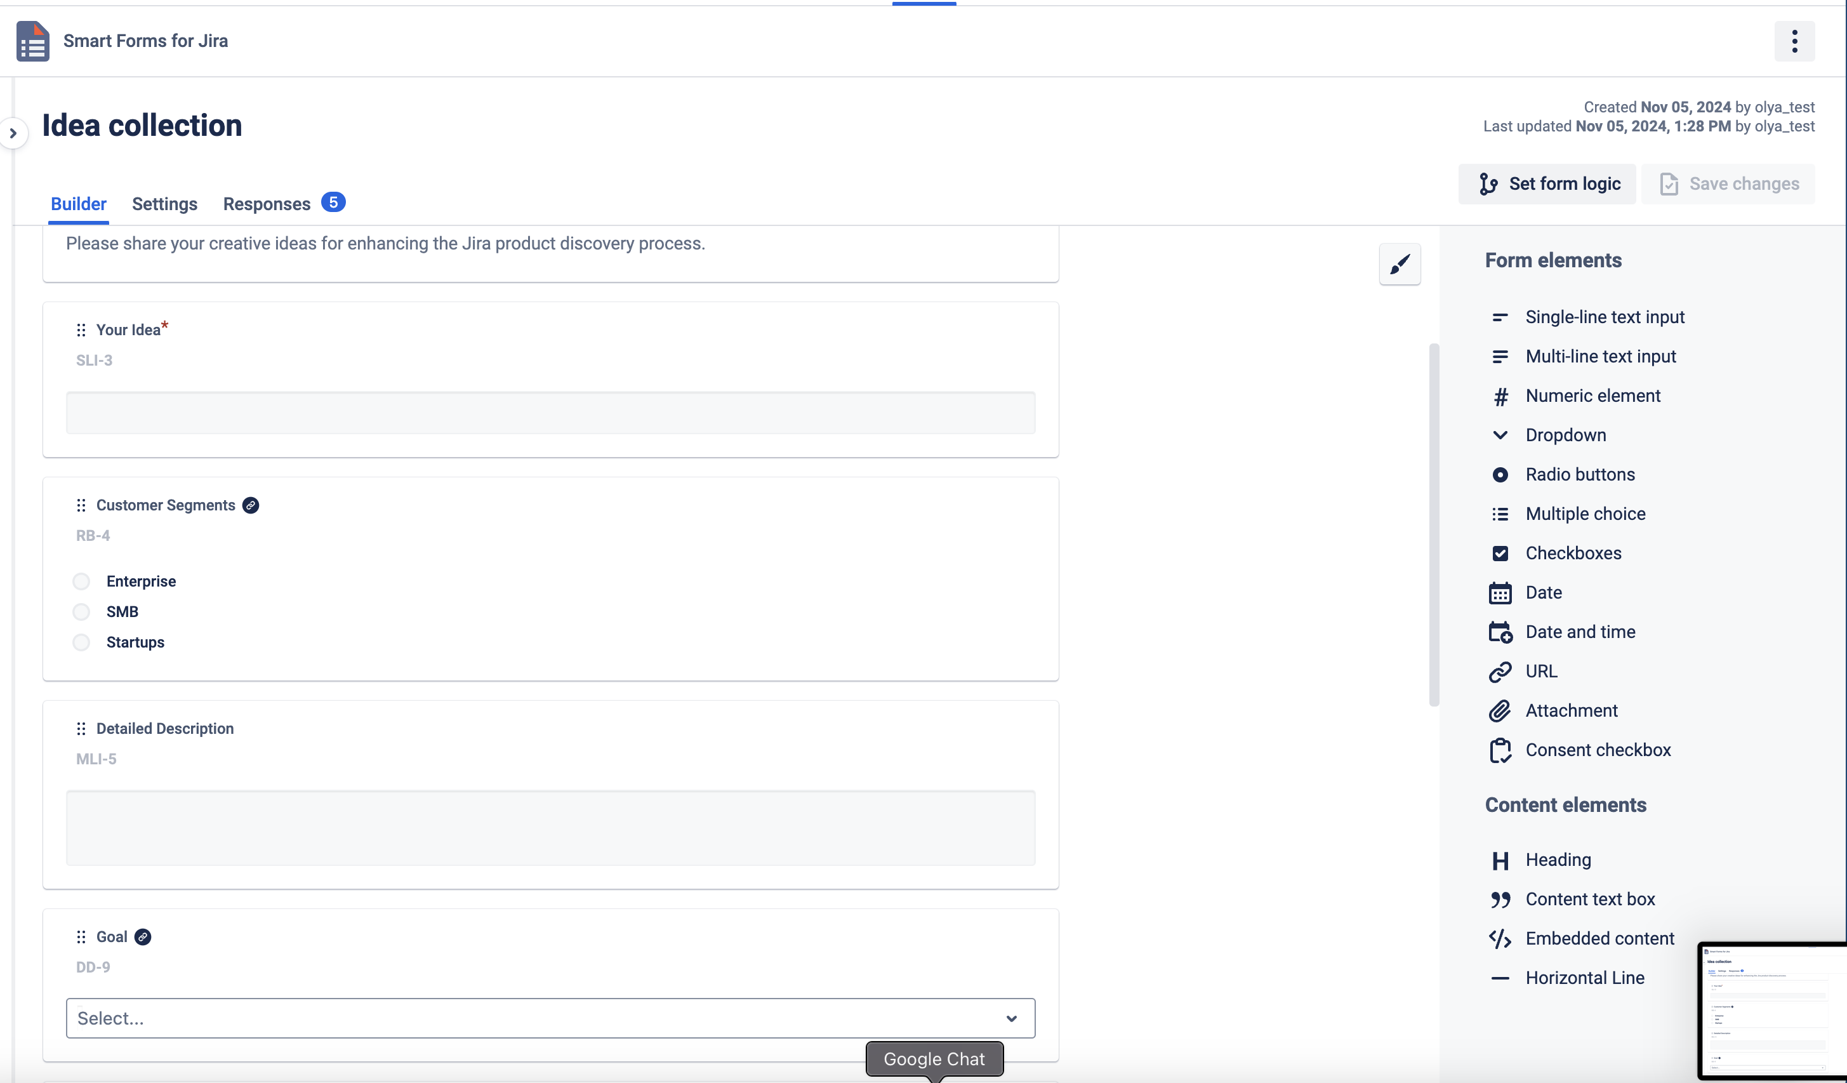The height and width of the screenshot is (1083, 1847).
Task: Add an Embedded content element
Action: coord(1600,938)
